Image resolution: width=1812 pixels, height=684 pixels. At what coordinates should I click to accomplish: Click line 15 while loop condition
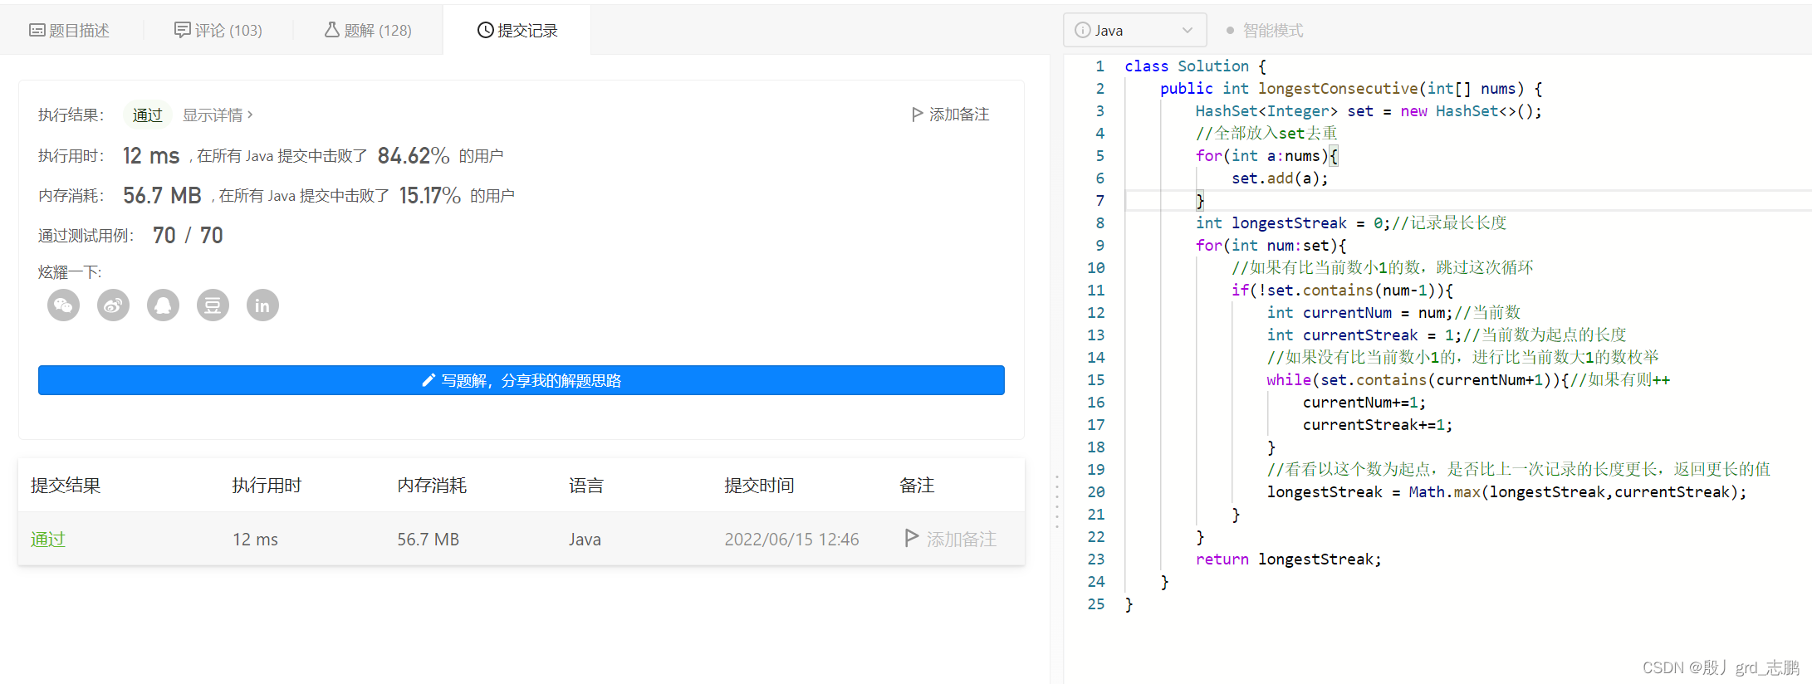click(x=1418, y=379)
